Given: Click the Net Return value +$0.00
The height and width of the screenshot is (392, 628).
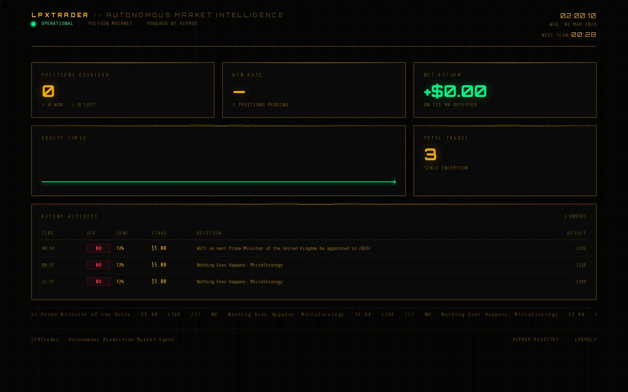Looking at the screenshot, I should [x=455, y=91].
